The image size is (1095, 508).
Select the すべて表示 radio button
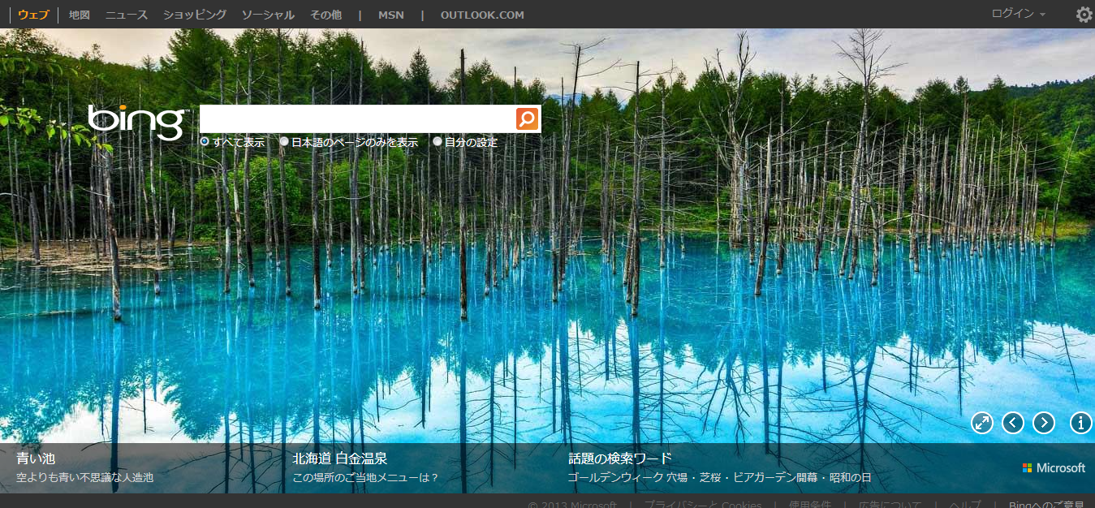205,142
